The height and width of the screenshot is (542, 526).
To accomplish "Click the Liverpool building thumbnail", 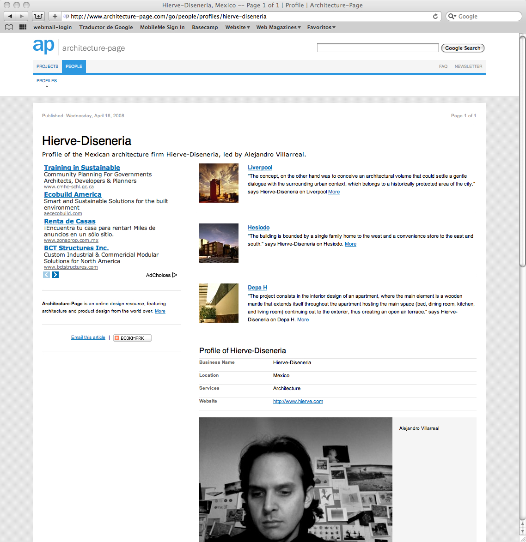I will click(219, 183).
